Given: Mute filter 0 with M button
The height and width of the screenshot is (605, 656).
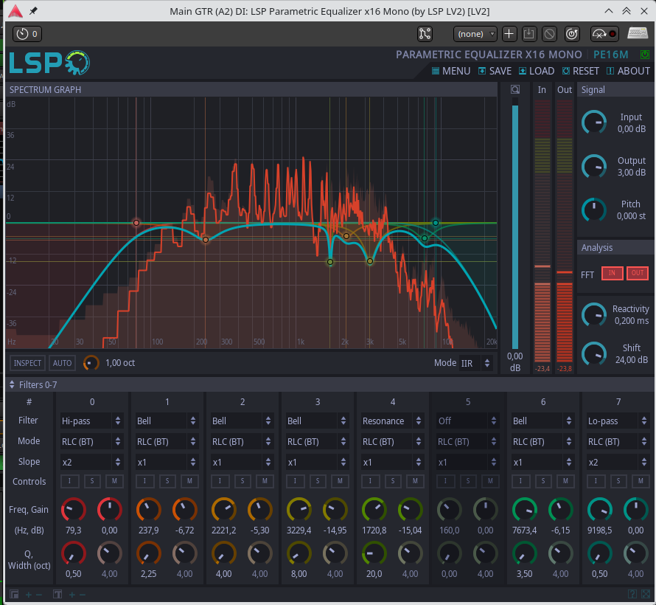Looking at the screenshot, I should pos(114,482).
